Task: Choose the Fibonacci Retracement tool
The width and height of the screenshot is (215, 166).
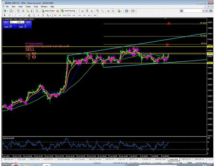Action: pos(34,15)
